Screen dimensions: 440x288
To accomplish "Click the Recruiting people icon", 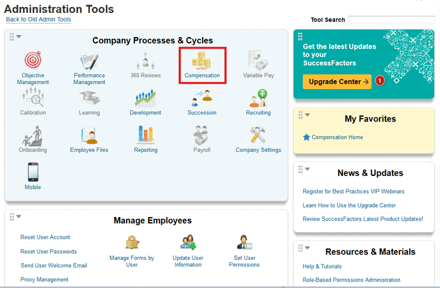I will click(x=258, y=98).
